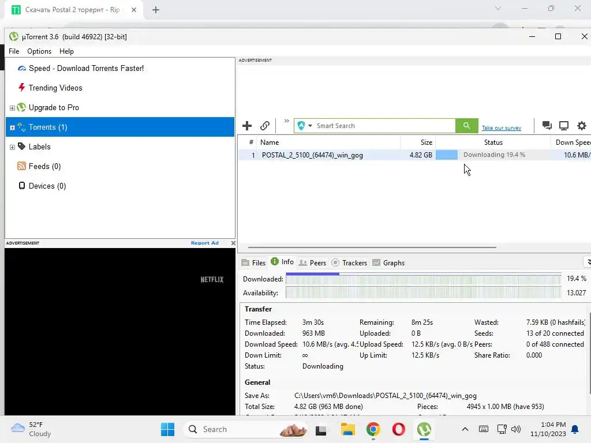Click the Speed gauge icon in sidebar
The image size is (591, 443).
pyautogui.click(x=22, y=68)
